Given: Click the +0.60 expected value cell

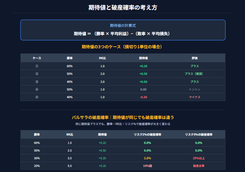Looking at the screenshot, I should tap(143, 82).
